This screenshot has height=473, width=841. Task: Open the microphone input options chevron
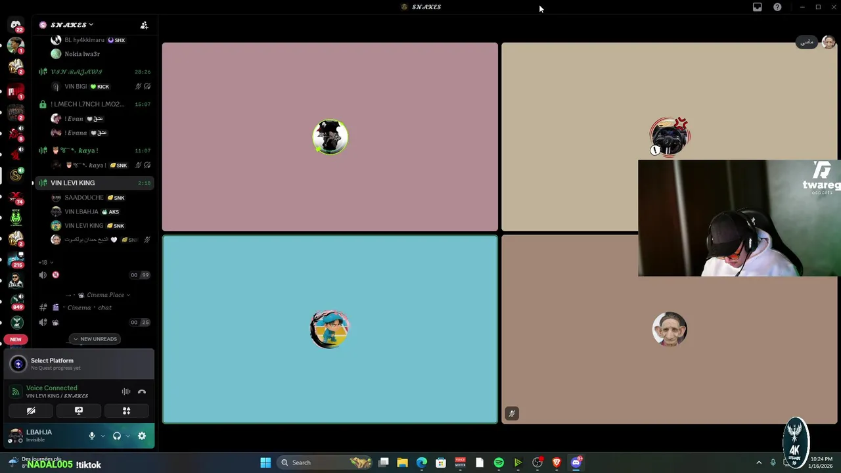click(102, 436)
